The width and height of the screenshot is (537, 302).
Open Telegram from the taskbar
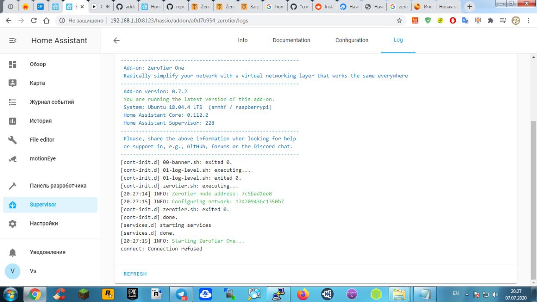click(182, 294)
